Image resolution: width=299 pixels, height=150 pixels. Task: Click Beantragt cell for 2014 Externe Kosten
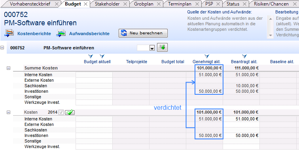pyautogui.click(x=241, y=125)
